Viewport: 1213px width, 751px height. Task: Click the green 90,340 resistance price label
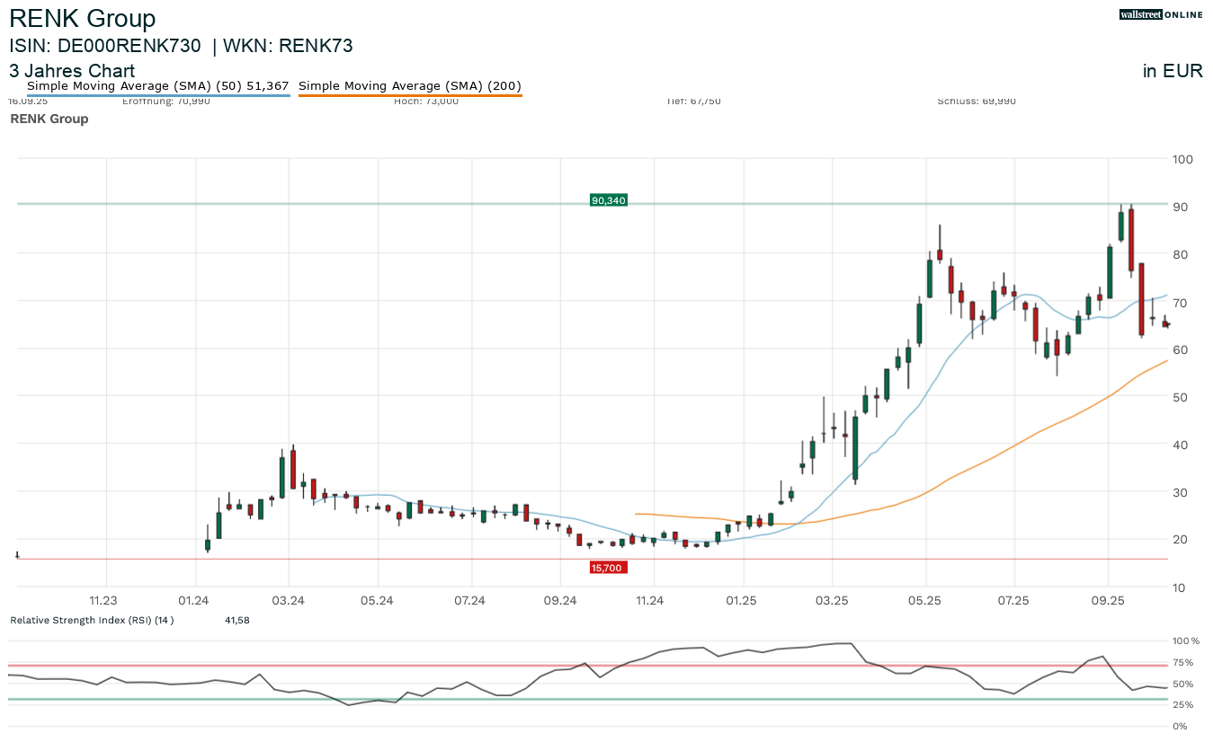pyautogui.click(x=607, y=200)
